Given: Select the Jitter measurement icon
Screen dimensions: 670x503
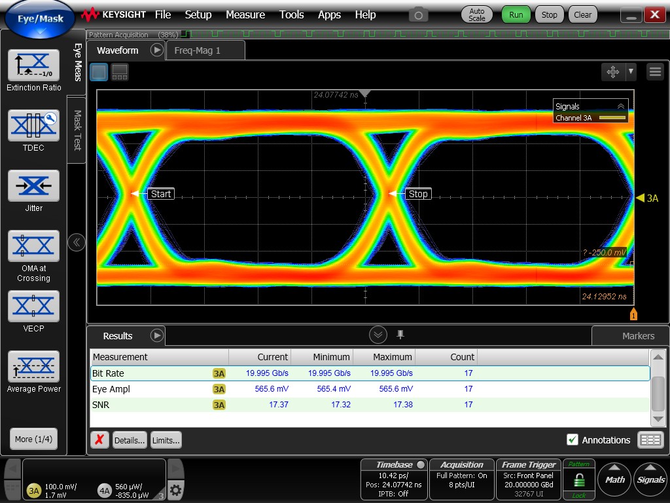Looking at the screenshot, I should pos(33,185).
